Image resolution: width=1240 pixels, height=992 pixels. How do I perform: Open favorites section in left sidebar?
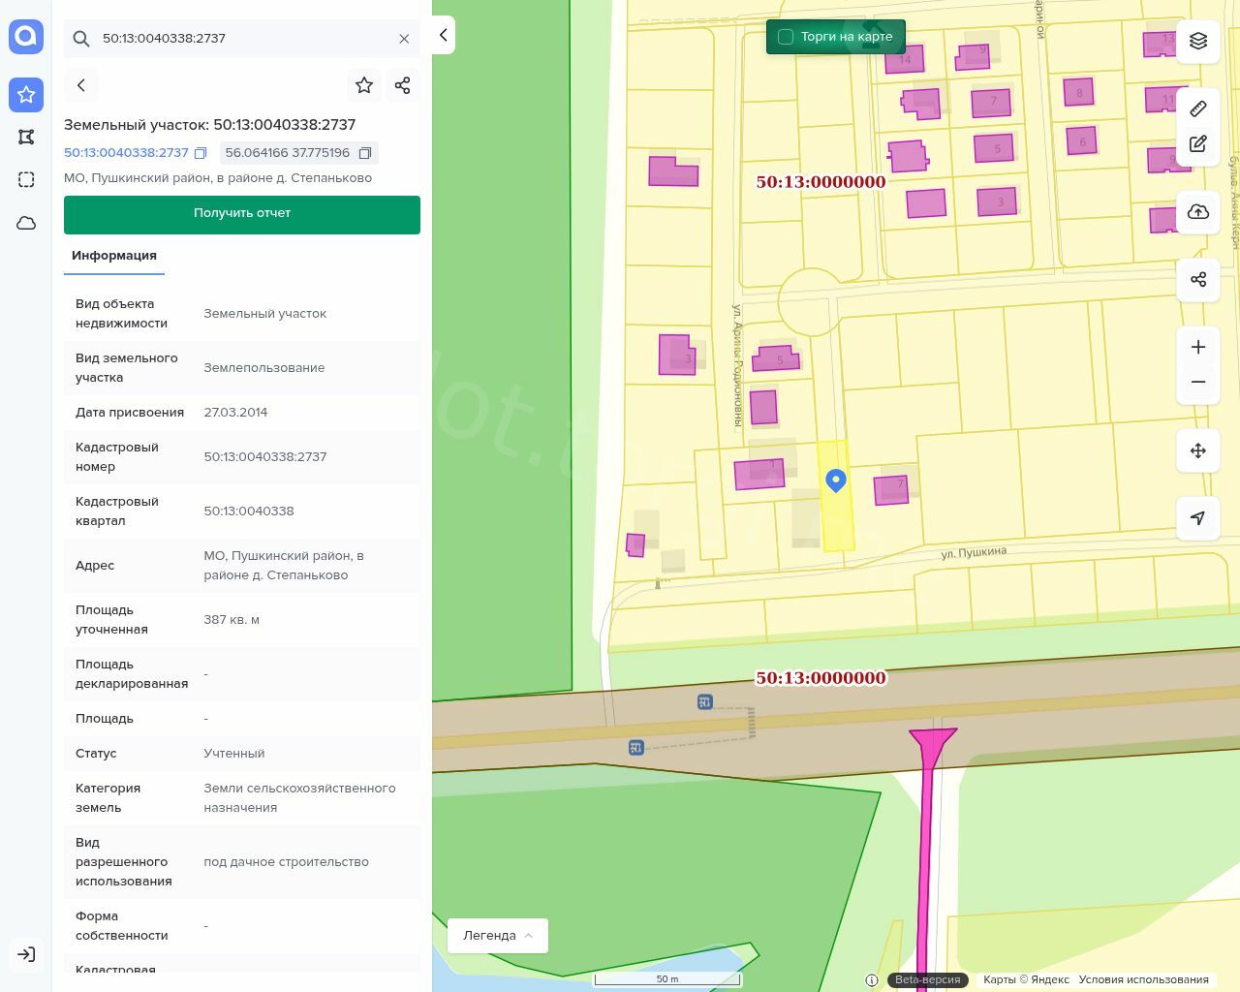[x=26, y=95]
